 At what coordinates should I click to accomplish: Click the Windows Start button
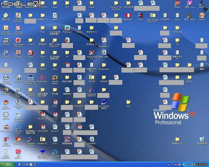[7, 164]
